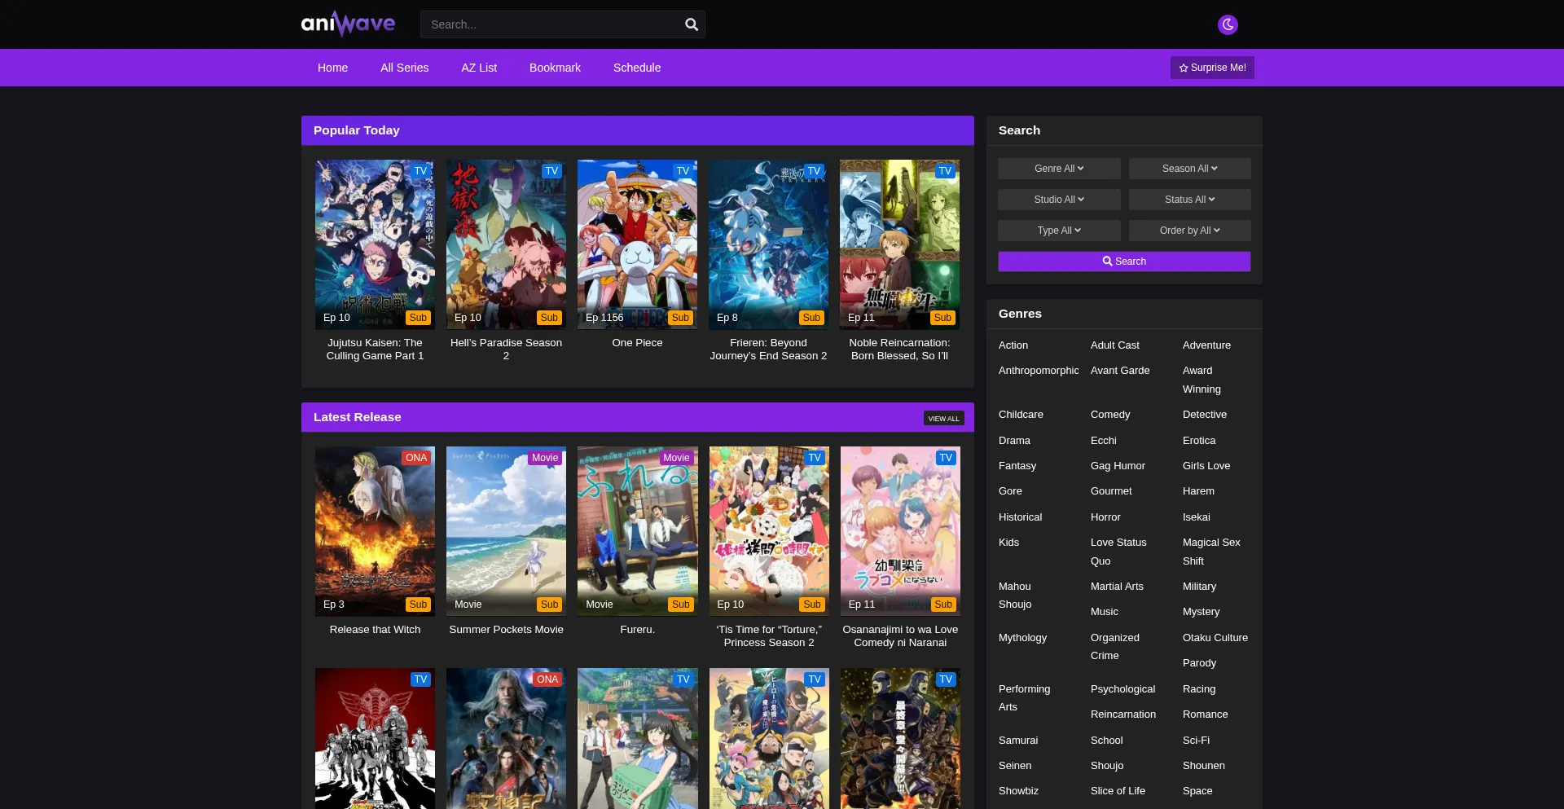Select the Avant Garde genre

pos(1120,371)
